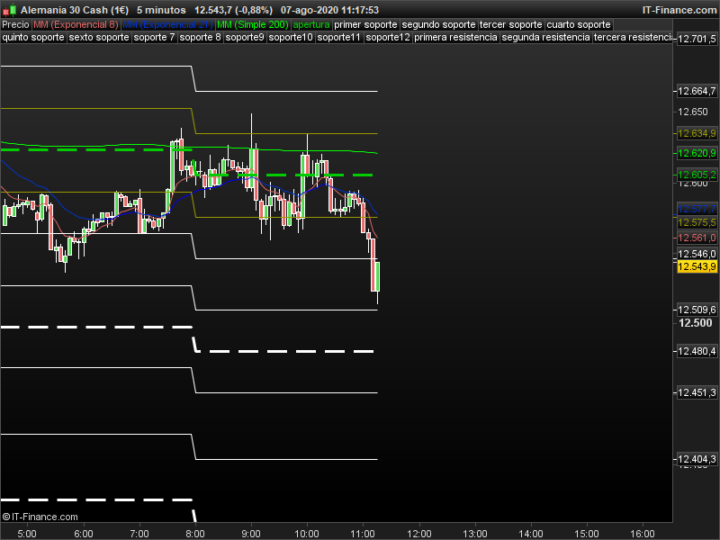
Task: Click the yellow current price tag 12.543,9
Action: coord(697,266)
